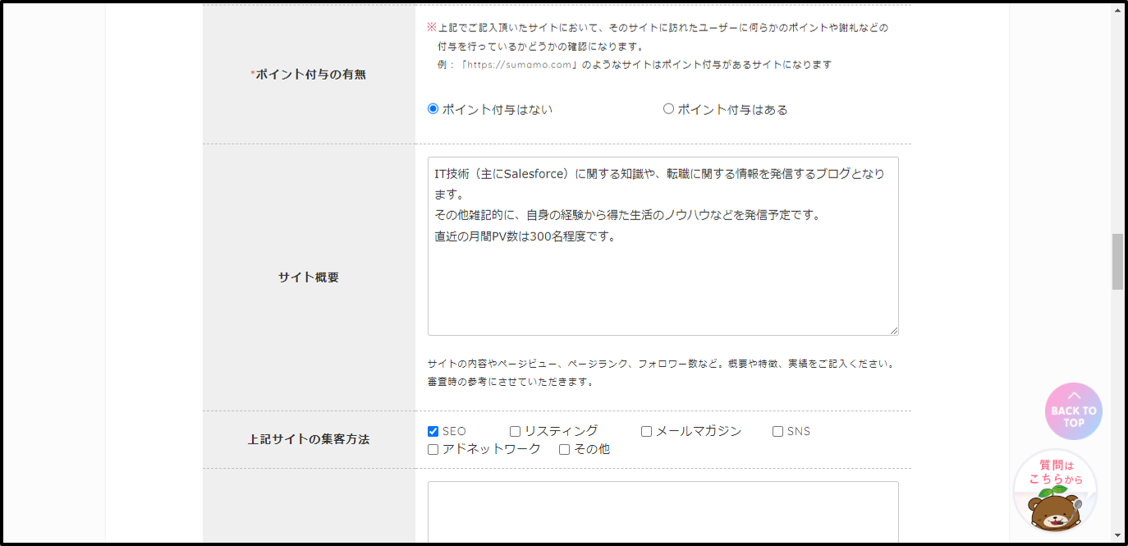Mark the その他 checkbox
This screenshot has width=1128, height=546.
(x=565, y=449)
